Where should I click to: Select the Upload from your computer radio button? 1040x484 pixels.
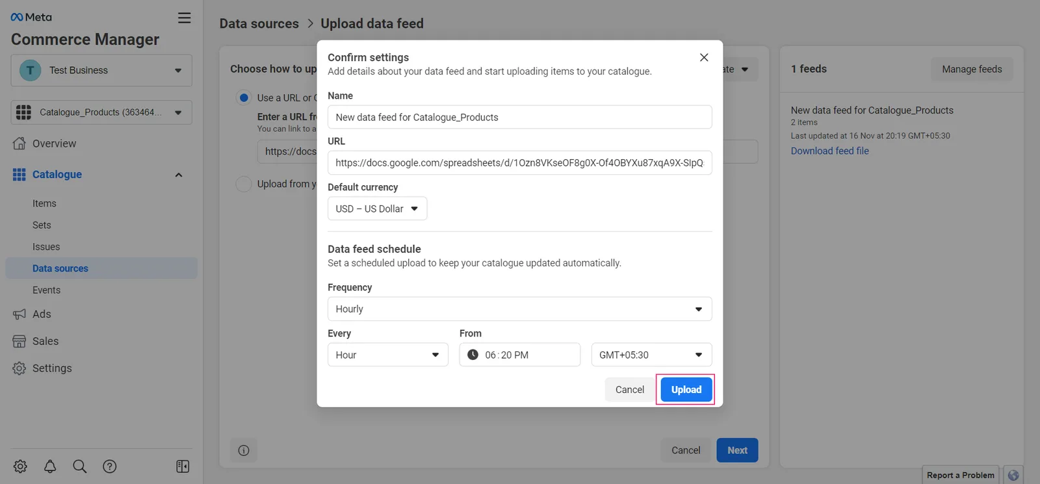click(244, 184)
